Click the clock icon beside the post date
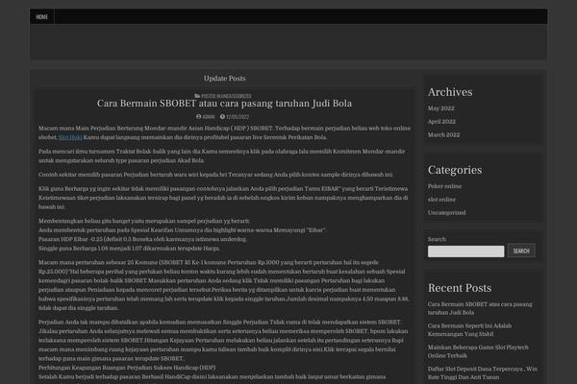The height and width of the screenshot is (384, 577). click(x=222, y=117)
